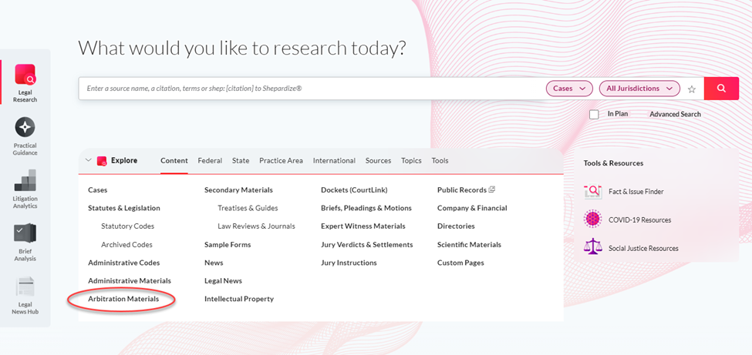Screen dimensions: 752x355
Task: Open Administrative Codes
Action: (x=124, y=263)
